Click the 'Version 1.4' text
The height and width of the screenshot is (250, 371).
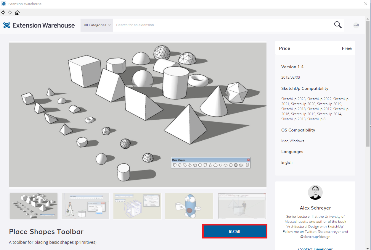[x=292, y=67]
